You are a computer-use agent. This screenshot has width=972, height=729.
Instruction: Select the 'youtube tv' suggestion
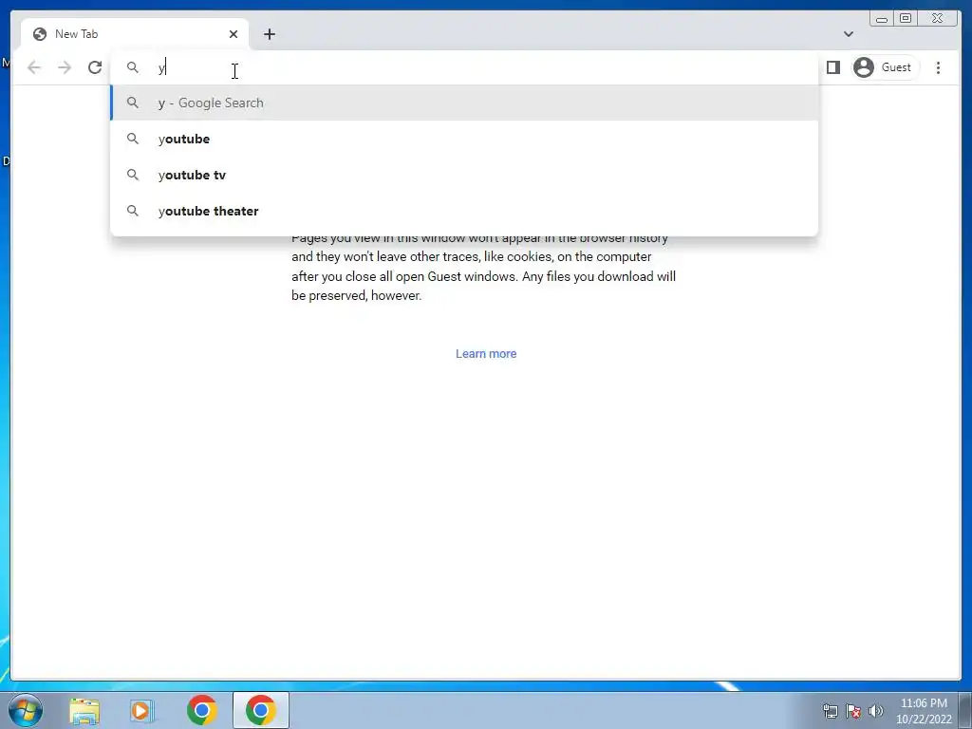pyautogui.click(x=463, y=175)
